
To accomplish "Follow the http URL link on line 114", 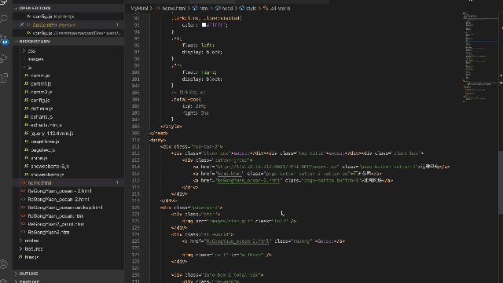I will [278, 167].
